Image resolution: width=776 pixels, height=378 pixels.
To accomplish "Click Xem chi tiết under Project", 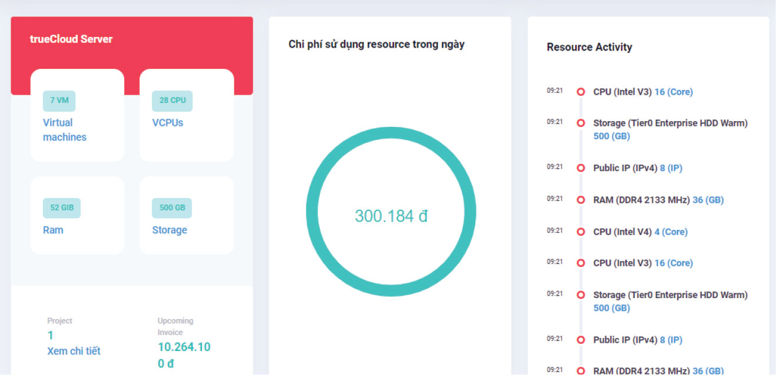I will point(74,351).
